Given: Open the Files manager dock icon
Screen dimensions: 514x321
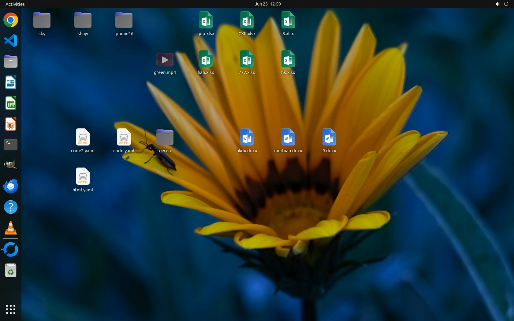Looking at the screenshot, I should 11,62.
